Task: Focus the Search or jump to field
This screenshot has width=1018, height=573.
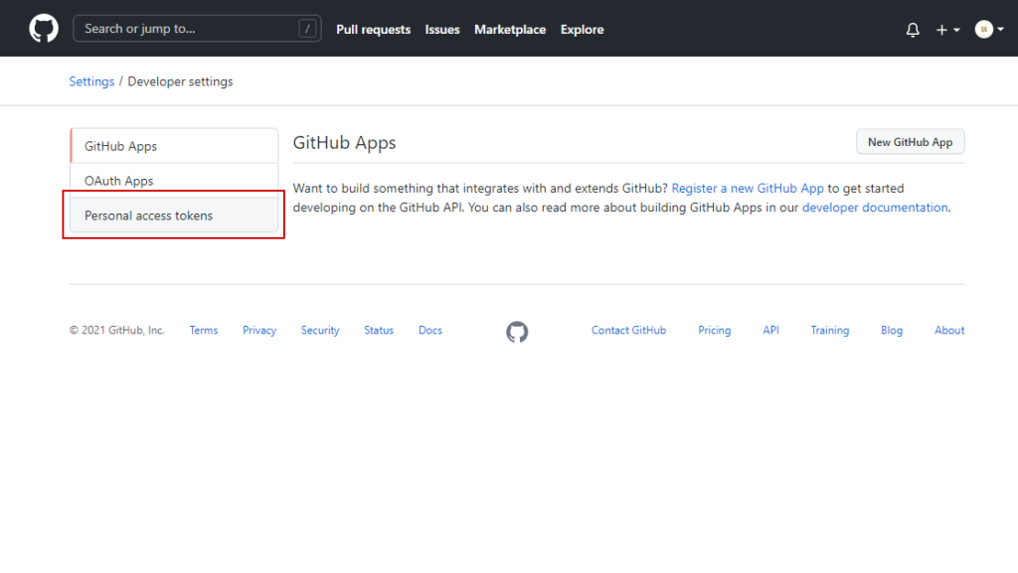Action: point(198,29)
